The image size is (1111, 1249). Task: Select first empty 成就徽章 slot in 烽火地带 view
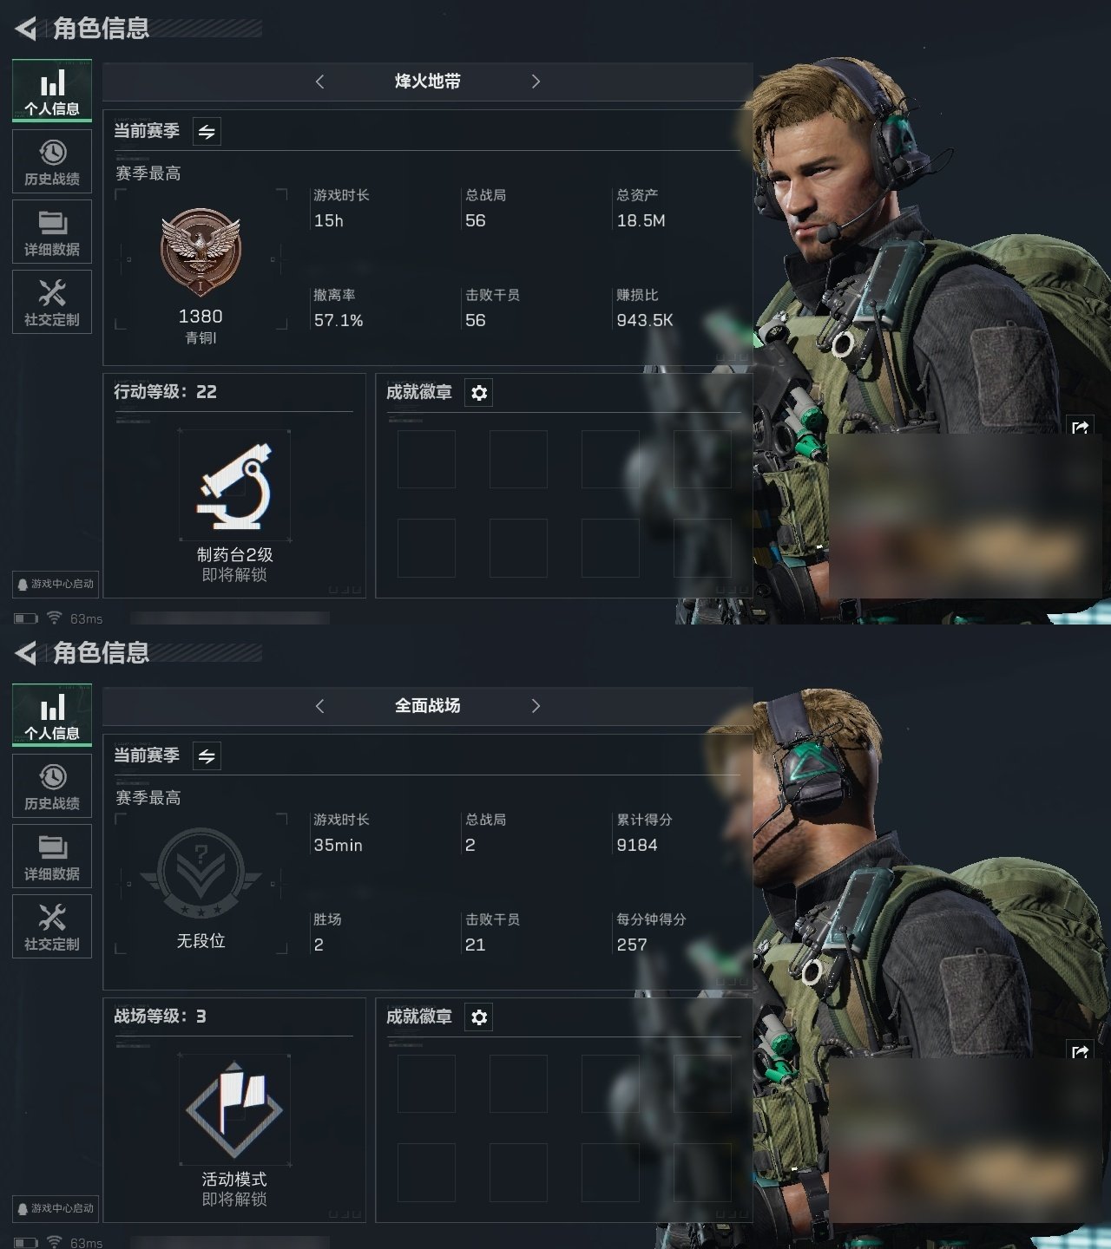426,459
